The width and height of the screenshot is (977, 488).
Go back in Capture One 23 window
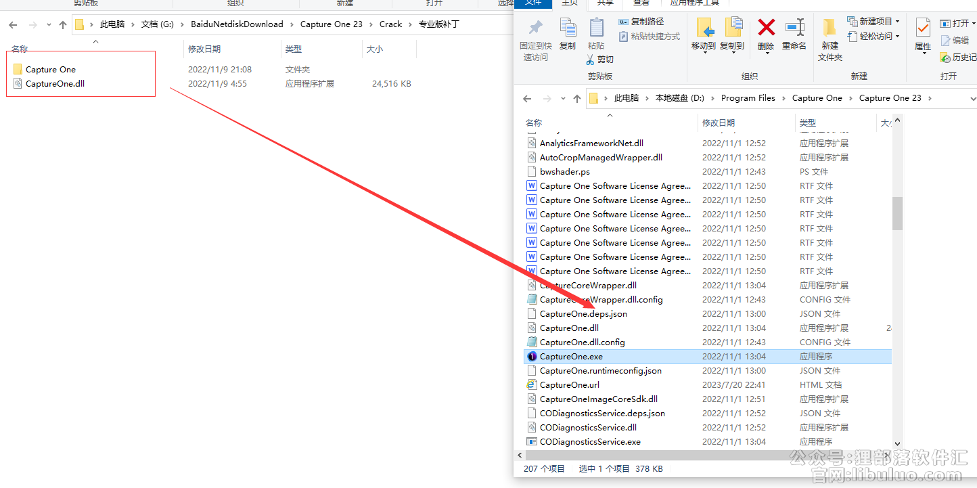(527, 98)
